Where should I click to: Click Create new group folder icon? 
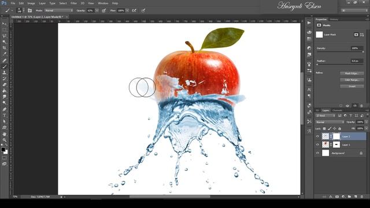point(349,196)
